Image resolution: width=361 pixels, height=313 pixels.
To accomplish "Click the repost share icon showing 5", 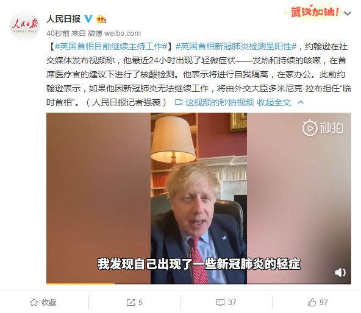I will pyautogui.click(x=130, y=302).
